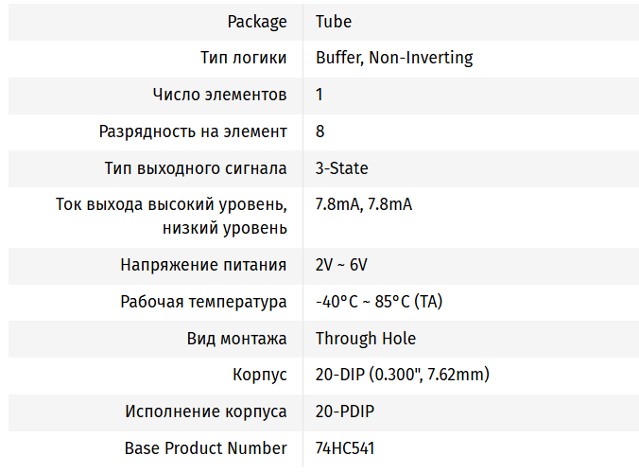Click the "Напряжение питания" label
The image size is (639, 473).
[203, 265]
